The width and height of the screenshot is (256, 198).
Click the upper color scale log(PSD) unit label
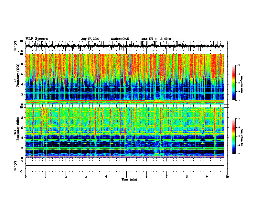(x=242, y=84)
